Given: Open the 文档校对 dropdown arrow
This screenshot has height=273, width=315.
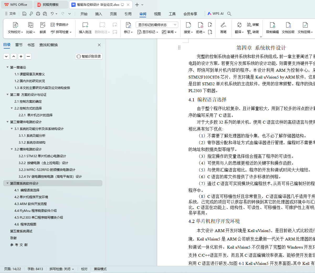Looking at the screenshot, I should pos(22,32).
